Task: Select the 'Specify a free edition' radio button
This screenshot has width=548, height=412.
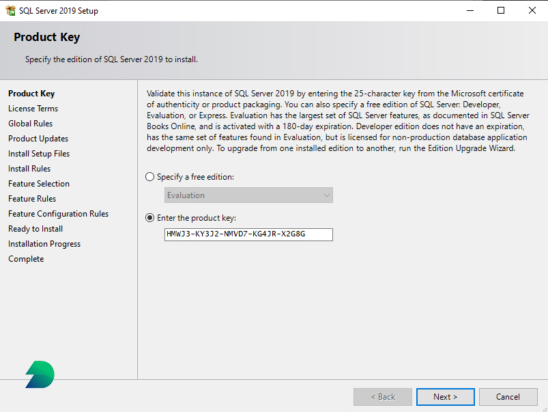Action: point(149,177)
